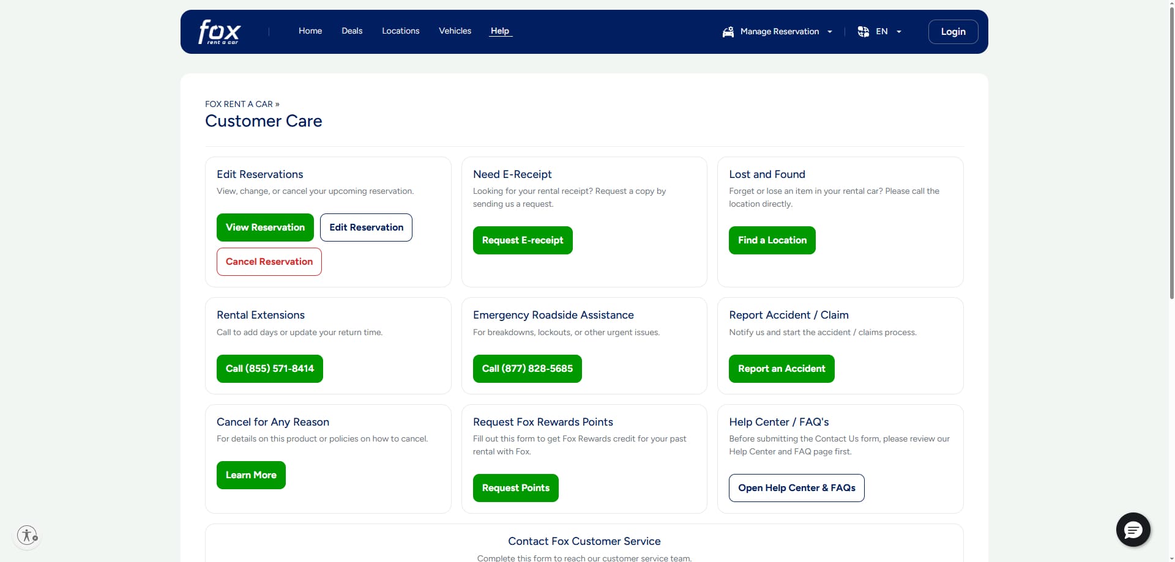
Task: Click the Manage Reservation menu label
Action: pyautogui.click(x=780, y=31)
